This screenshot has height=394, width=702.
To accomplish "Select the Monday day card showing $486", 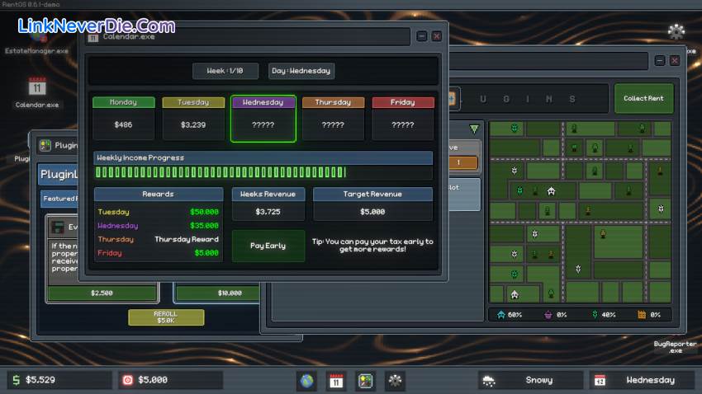I will coord(124,119).
